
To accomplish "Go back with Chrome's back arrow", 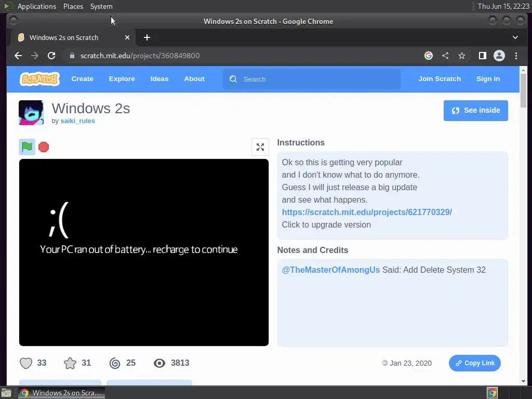I will coord(18,56).
